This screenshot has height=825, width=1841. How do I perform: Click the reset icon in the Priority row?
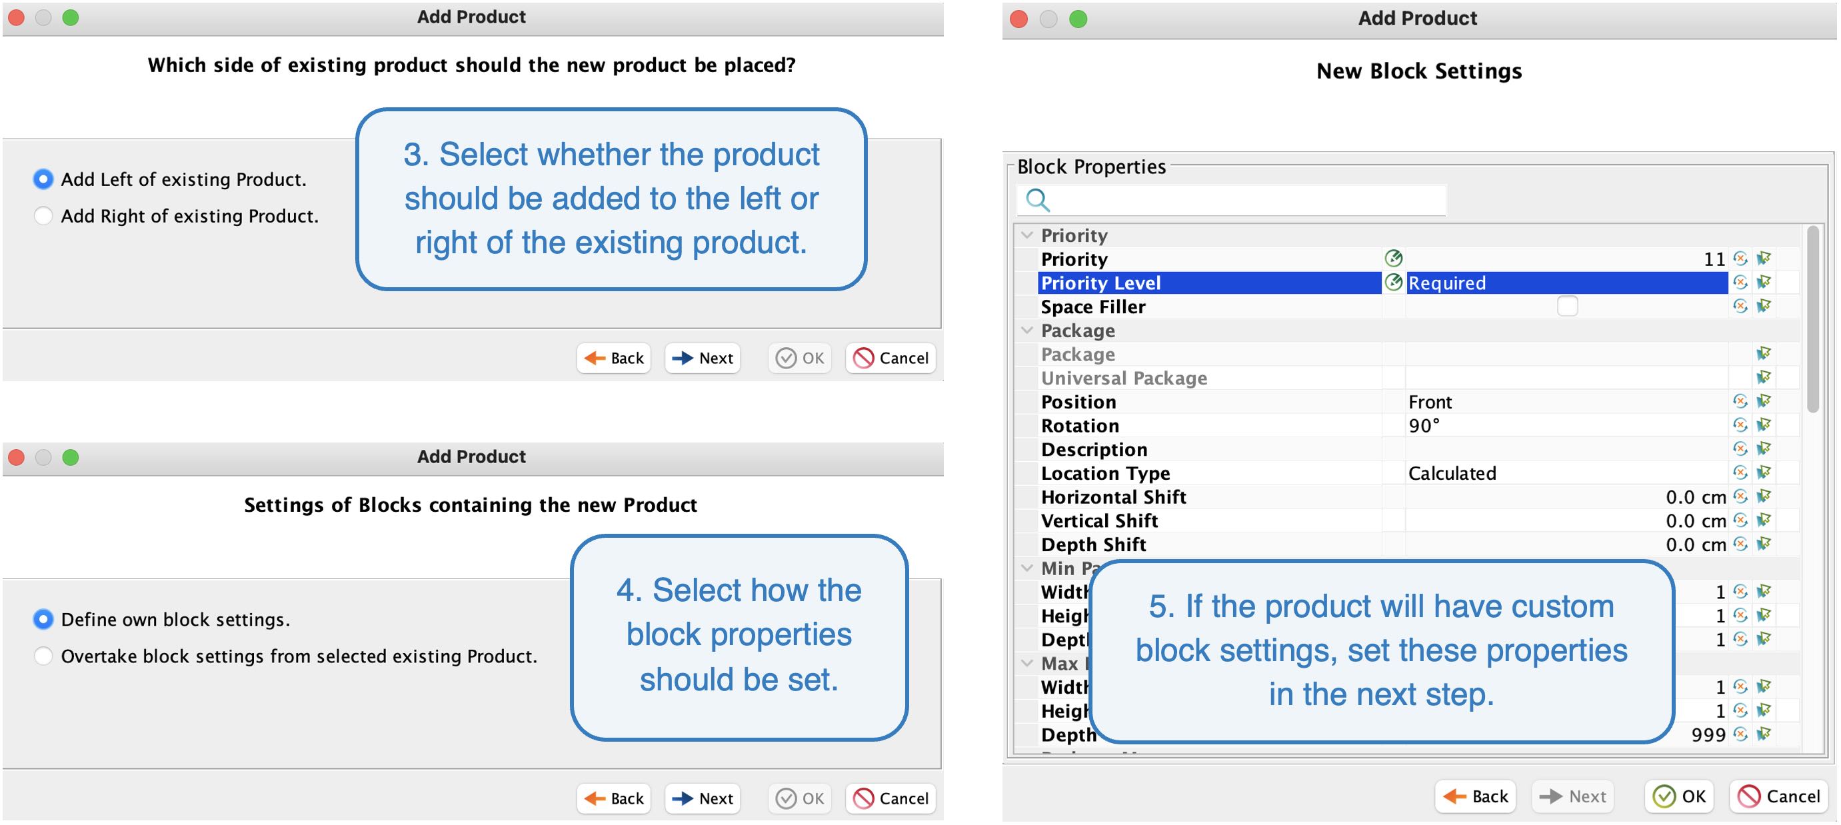[1740, 259]
